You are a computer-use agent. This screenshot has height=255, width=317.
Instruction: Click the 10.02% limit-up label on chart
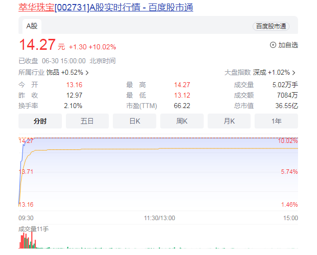[288, 141]
